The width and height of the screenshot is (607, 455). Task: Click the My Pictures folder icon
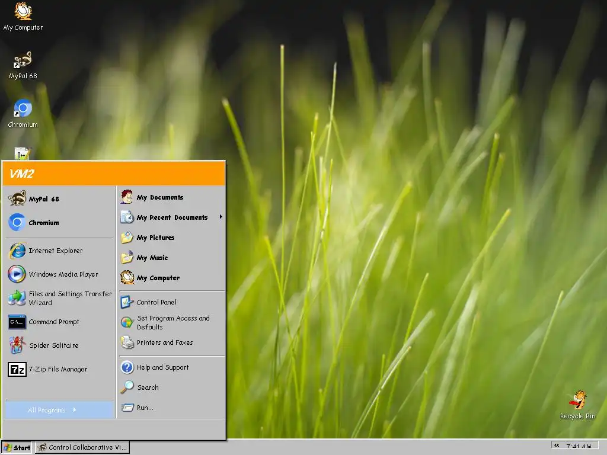point(127,237)
